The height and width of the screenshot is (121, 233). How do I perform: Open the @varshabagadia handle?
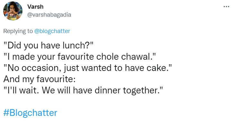[49, 15]
